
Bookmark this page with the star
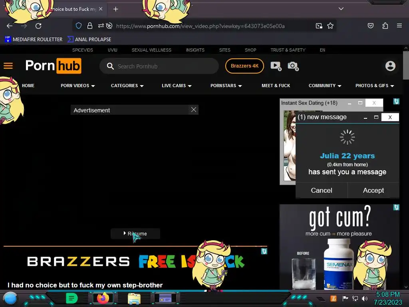pyautogui.click(x=330, y=26)
